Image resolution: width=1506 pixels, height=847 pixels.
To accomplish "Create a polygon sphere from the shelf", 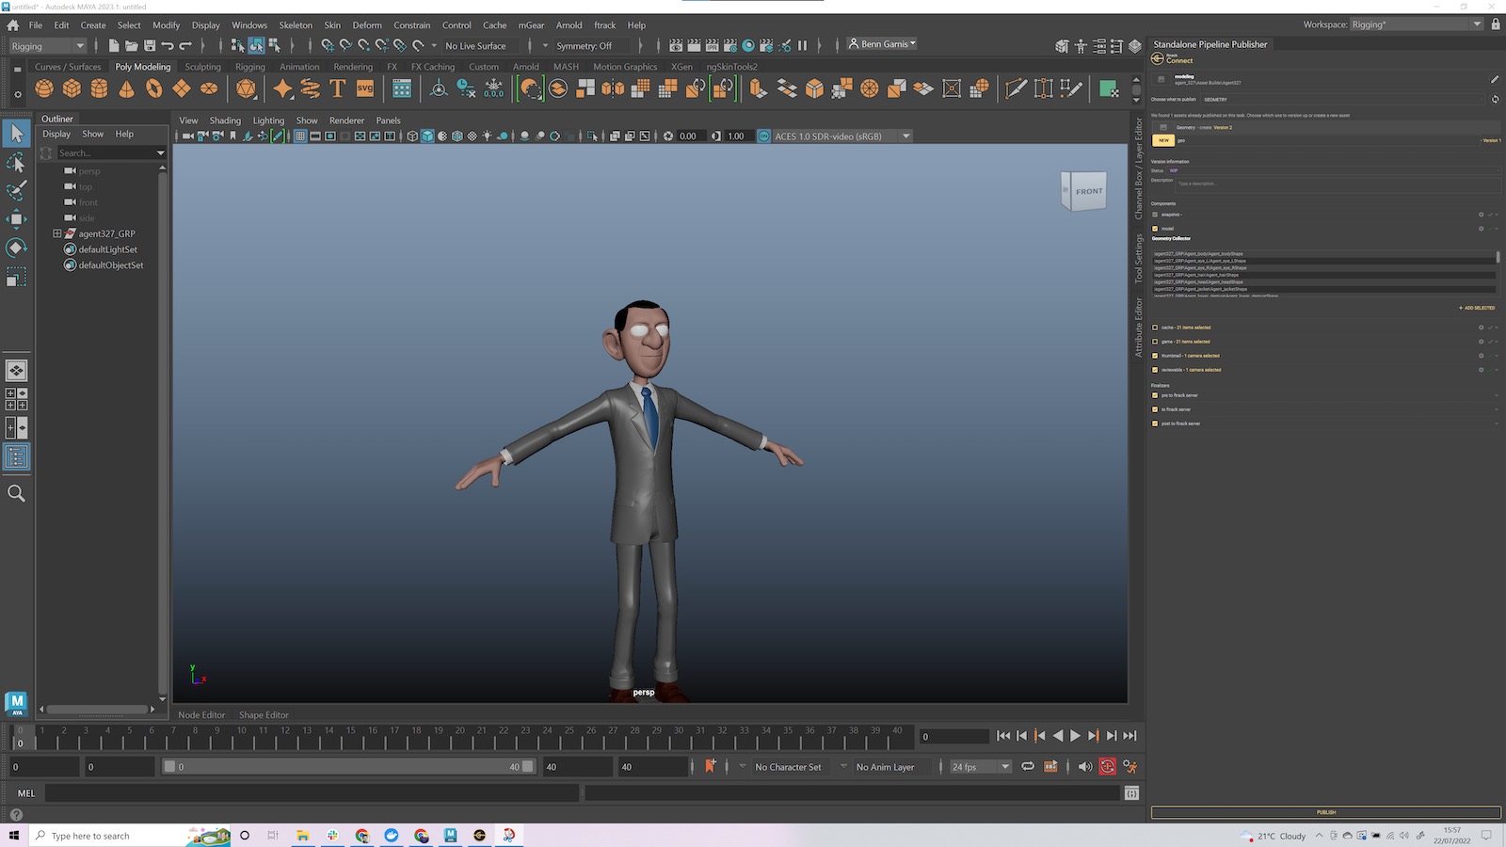I will [44, 88].
